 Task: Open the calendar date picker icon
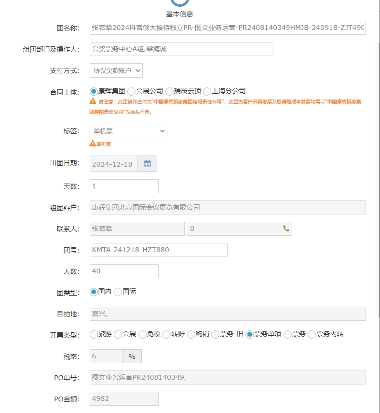[x=147, y=164]
